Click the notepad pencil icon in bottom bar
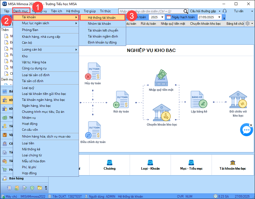Screen dimensions: 255x199 tap(24, 188)
